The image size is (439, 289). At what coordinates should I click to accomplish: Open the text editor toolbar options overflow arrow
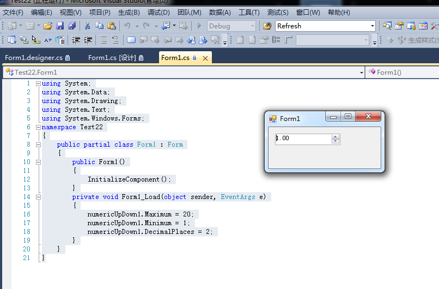225,42
